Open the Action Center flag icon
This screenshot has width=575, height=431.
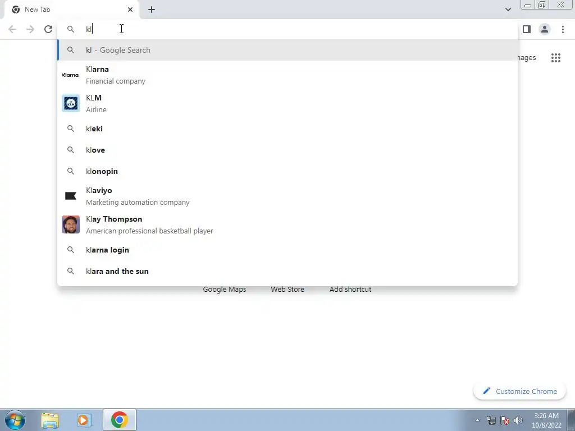pos(505,420)
